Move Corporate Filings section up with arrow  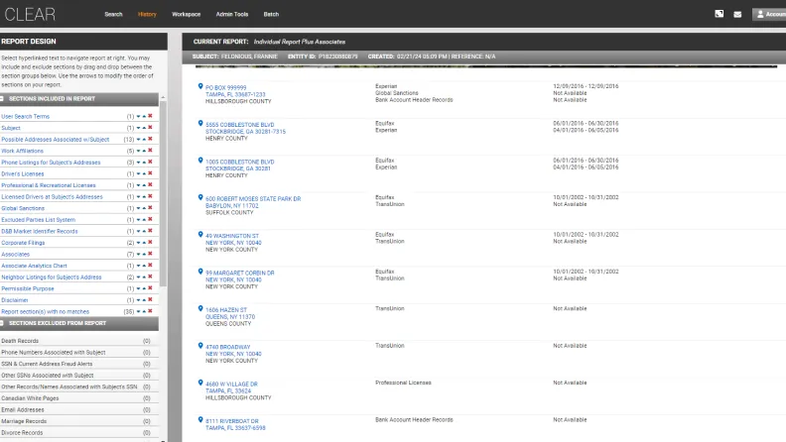click(144, 242)
